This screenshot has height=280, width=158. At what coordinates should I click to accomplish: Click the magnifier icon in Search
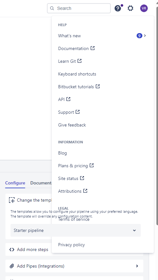click(52, 8)
